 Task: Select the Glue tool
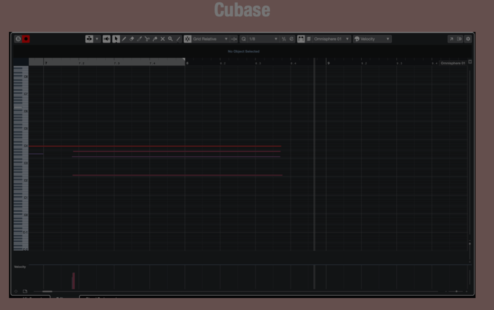click(x=155, y=39)
